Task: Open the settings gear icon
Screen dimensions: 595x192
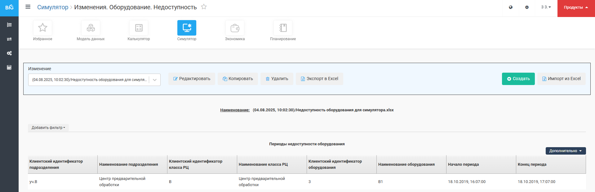Action: [x=527, y=7]
